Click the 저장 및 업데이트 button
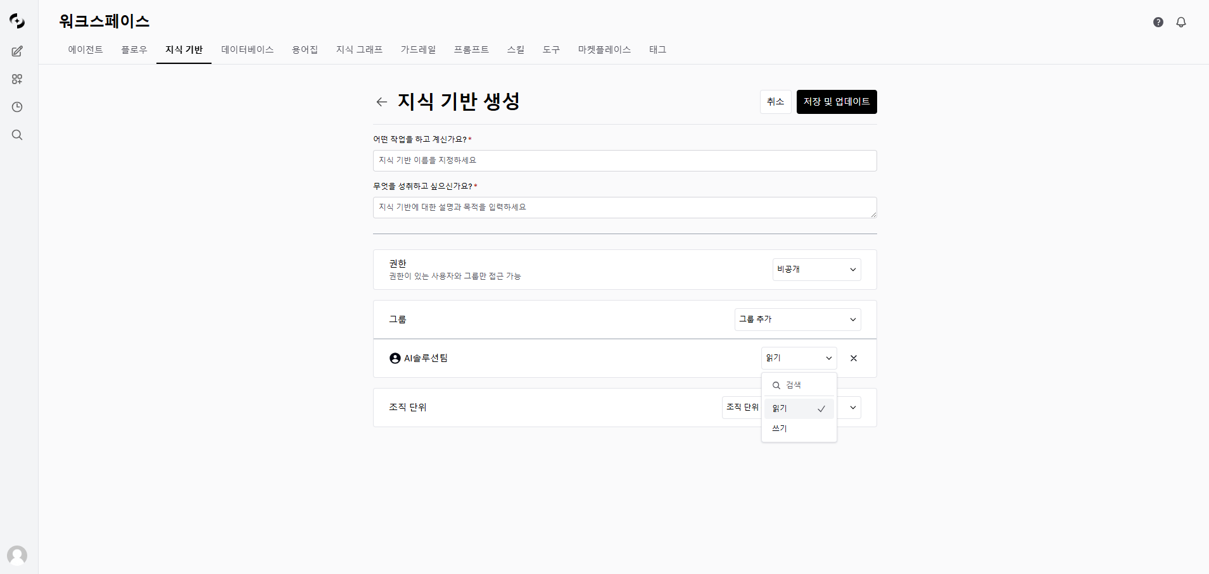Image resolution: width=1209 pixels, height=574 pixels. click(837, 102)
